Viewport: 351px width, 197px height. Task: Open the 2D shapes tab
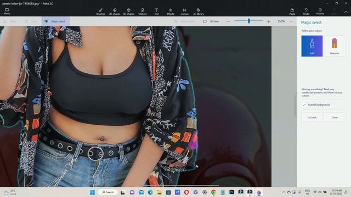(x=115, y=11)
